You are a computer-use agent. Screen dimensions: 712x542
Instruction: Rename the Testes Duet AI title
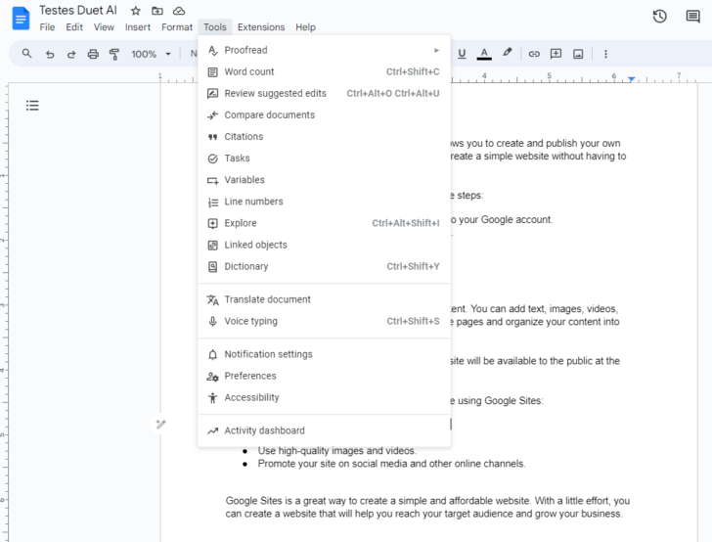77,11
